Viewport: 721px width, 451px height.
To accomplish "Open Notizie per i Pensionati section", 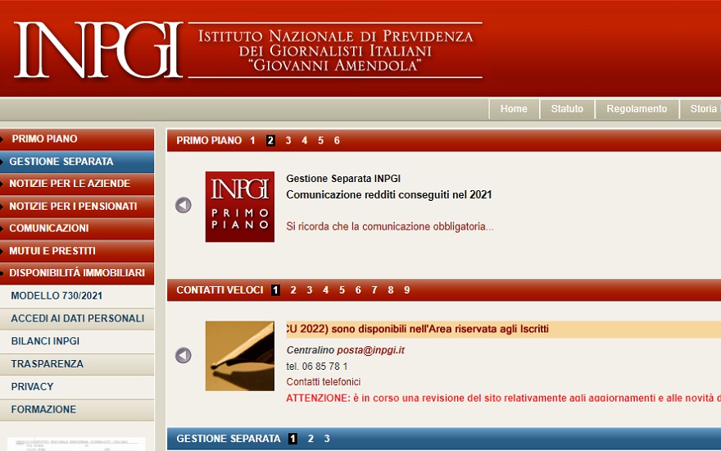I will (77, 206).
